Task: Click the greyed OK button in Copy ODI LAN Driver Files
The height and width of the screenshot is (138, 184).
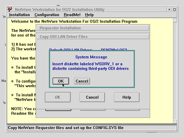Action: pos(58,97)
